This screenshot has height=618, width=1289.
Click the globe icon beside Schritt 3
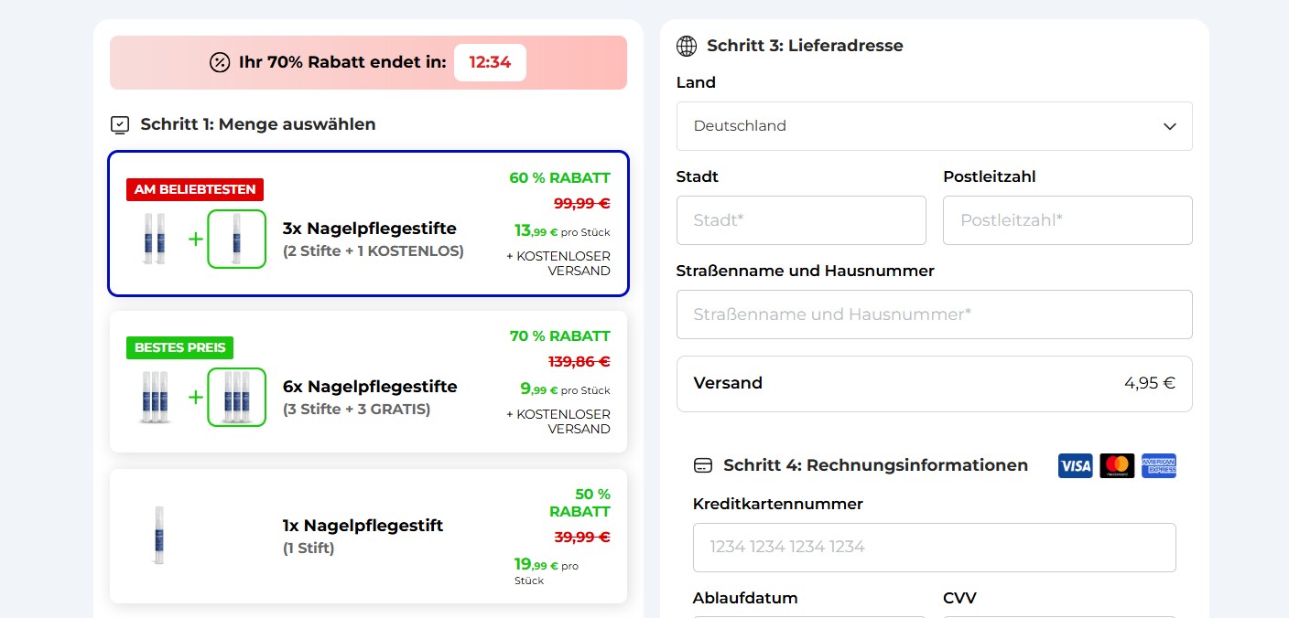point(687,46)
